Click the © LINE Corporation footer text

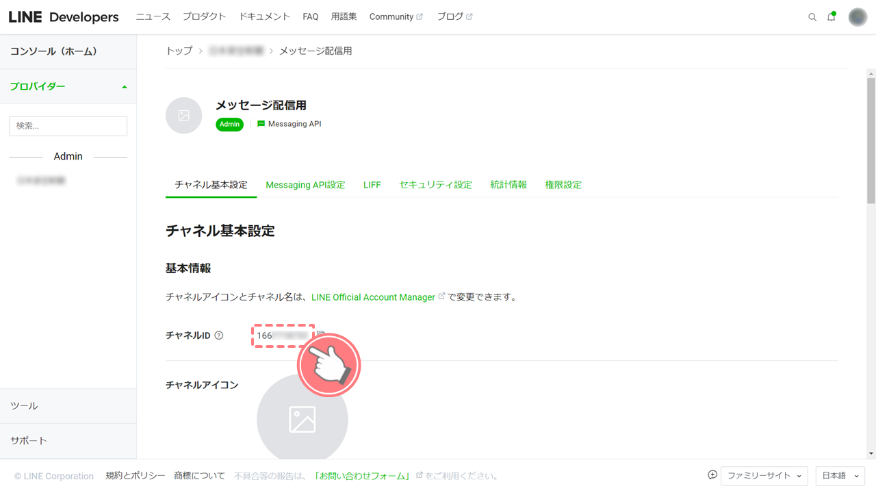coord(54,476)
